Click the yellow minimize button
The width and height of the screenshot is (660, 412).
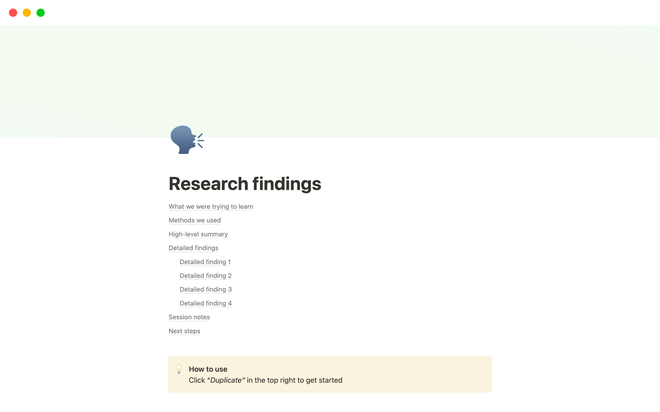click(x=26, y=12)
